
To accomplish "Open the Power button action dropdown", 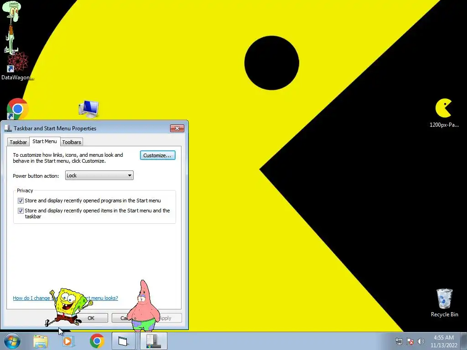I will coord(99,175).
